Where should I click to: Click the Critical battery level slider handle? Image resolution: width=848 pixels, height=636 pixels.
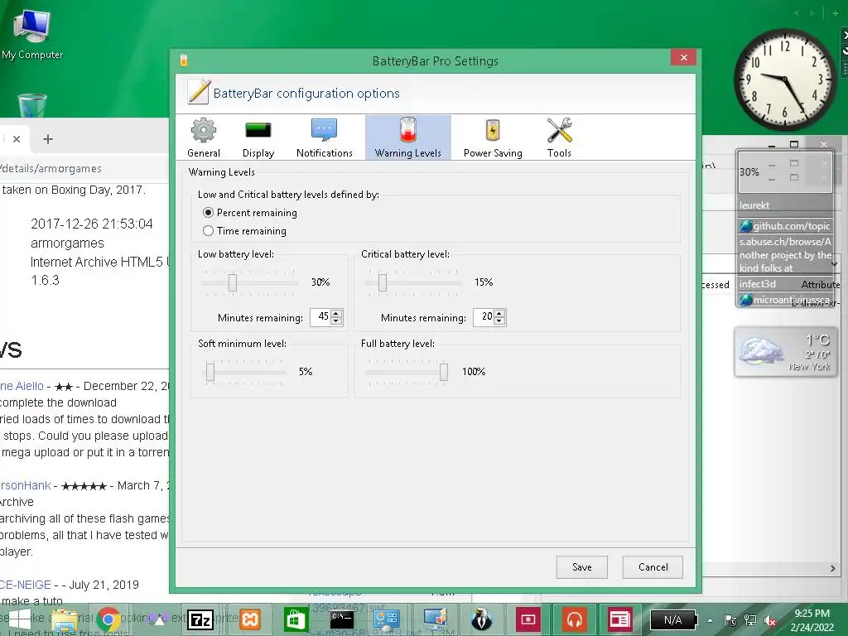(x=383, y=282)
